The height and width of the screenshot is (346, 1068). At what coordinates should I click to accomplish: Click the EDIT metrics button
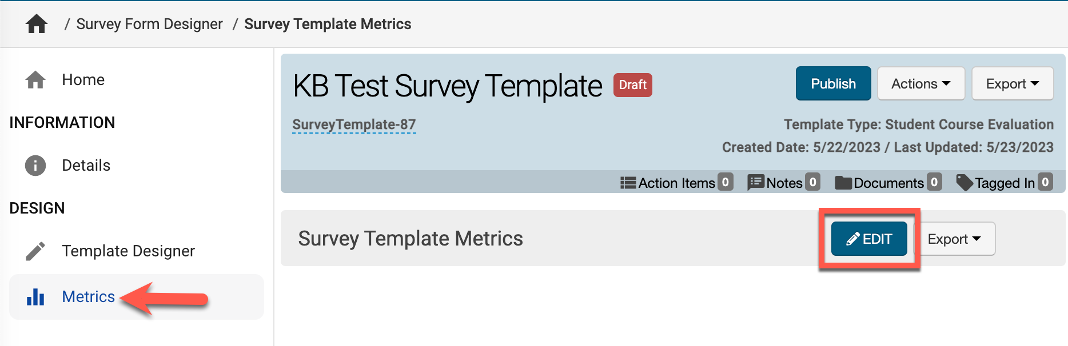[x=869, y=239]
